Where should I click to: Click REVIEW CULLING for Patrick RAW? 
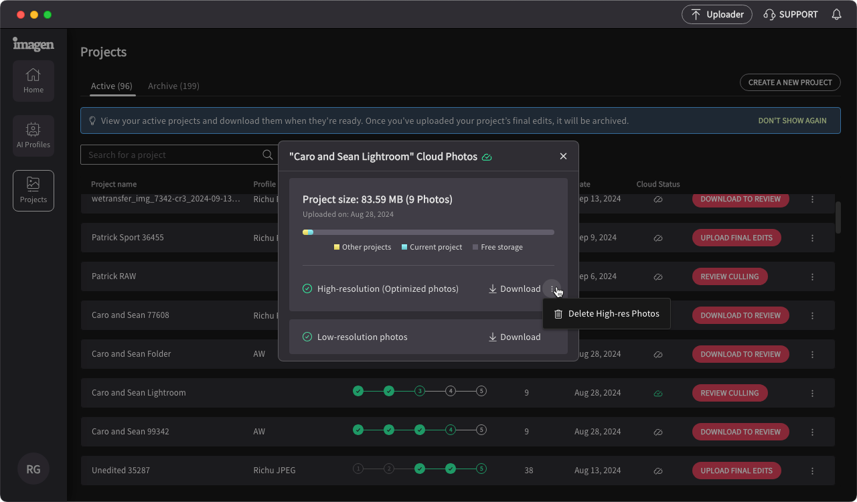(730, 276)
